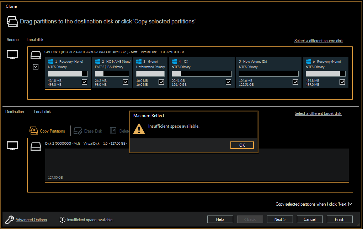Disable the GPT Disk 1 source checkbox
This screenshot has width=363, height=229.
coord(36,66)
